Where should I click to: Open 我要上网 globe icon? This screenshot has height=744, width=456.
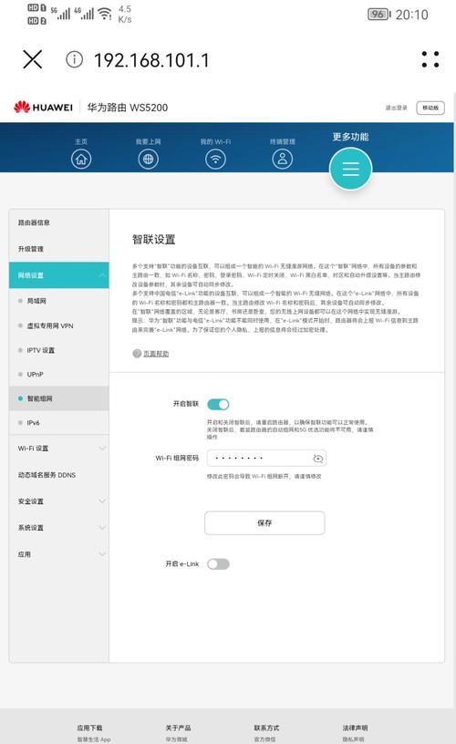148,159
